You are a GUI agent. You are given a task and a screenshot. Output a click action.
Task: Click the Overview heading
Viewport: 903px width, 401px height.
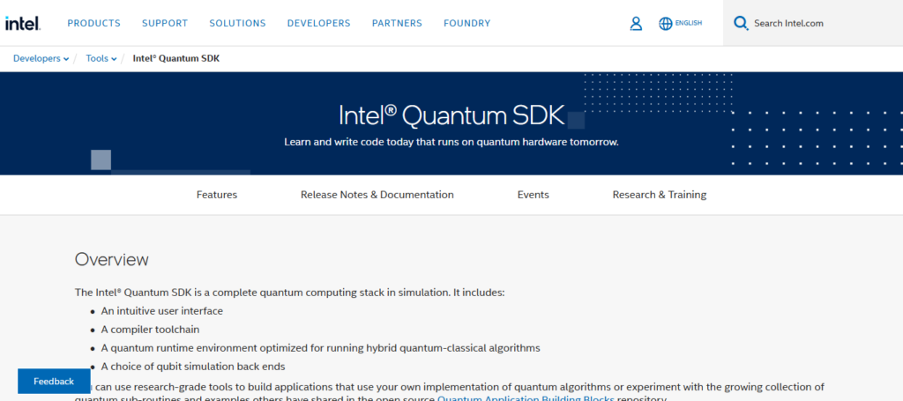click(x=112, y=260)
